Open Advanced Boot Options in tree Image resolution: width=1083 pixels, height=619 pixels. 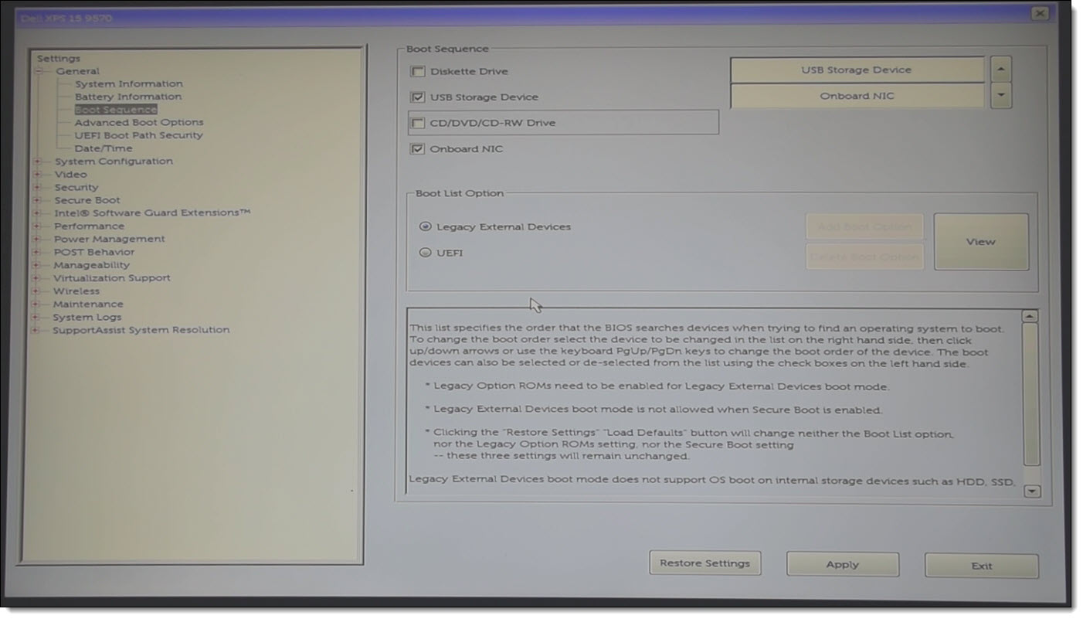(x=139, y=122)
